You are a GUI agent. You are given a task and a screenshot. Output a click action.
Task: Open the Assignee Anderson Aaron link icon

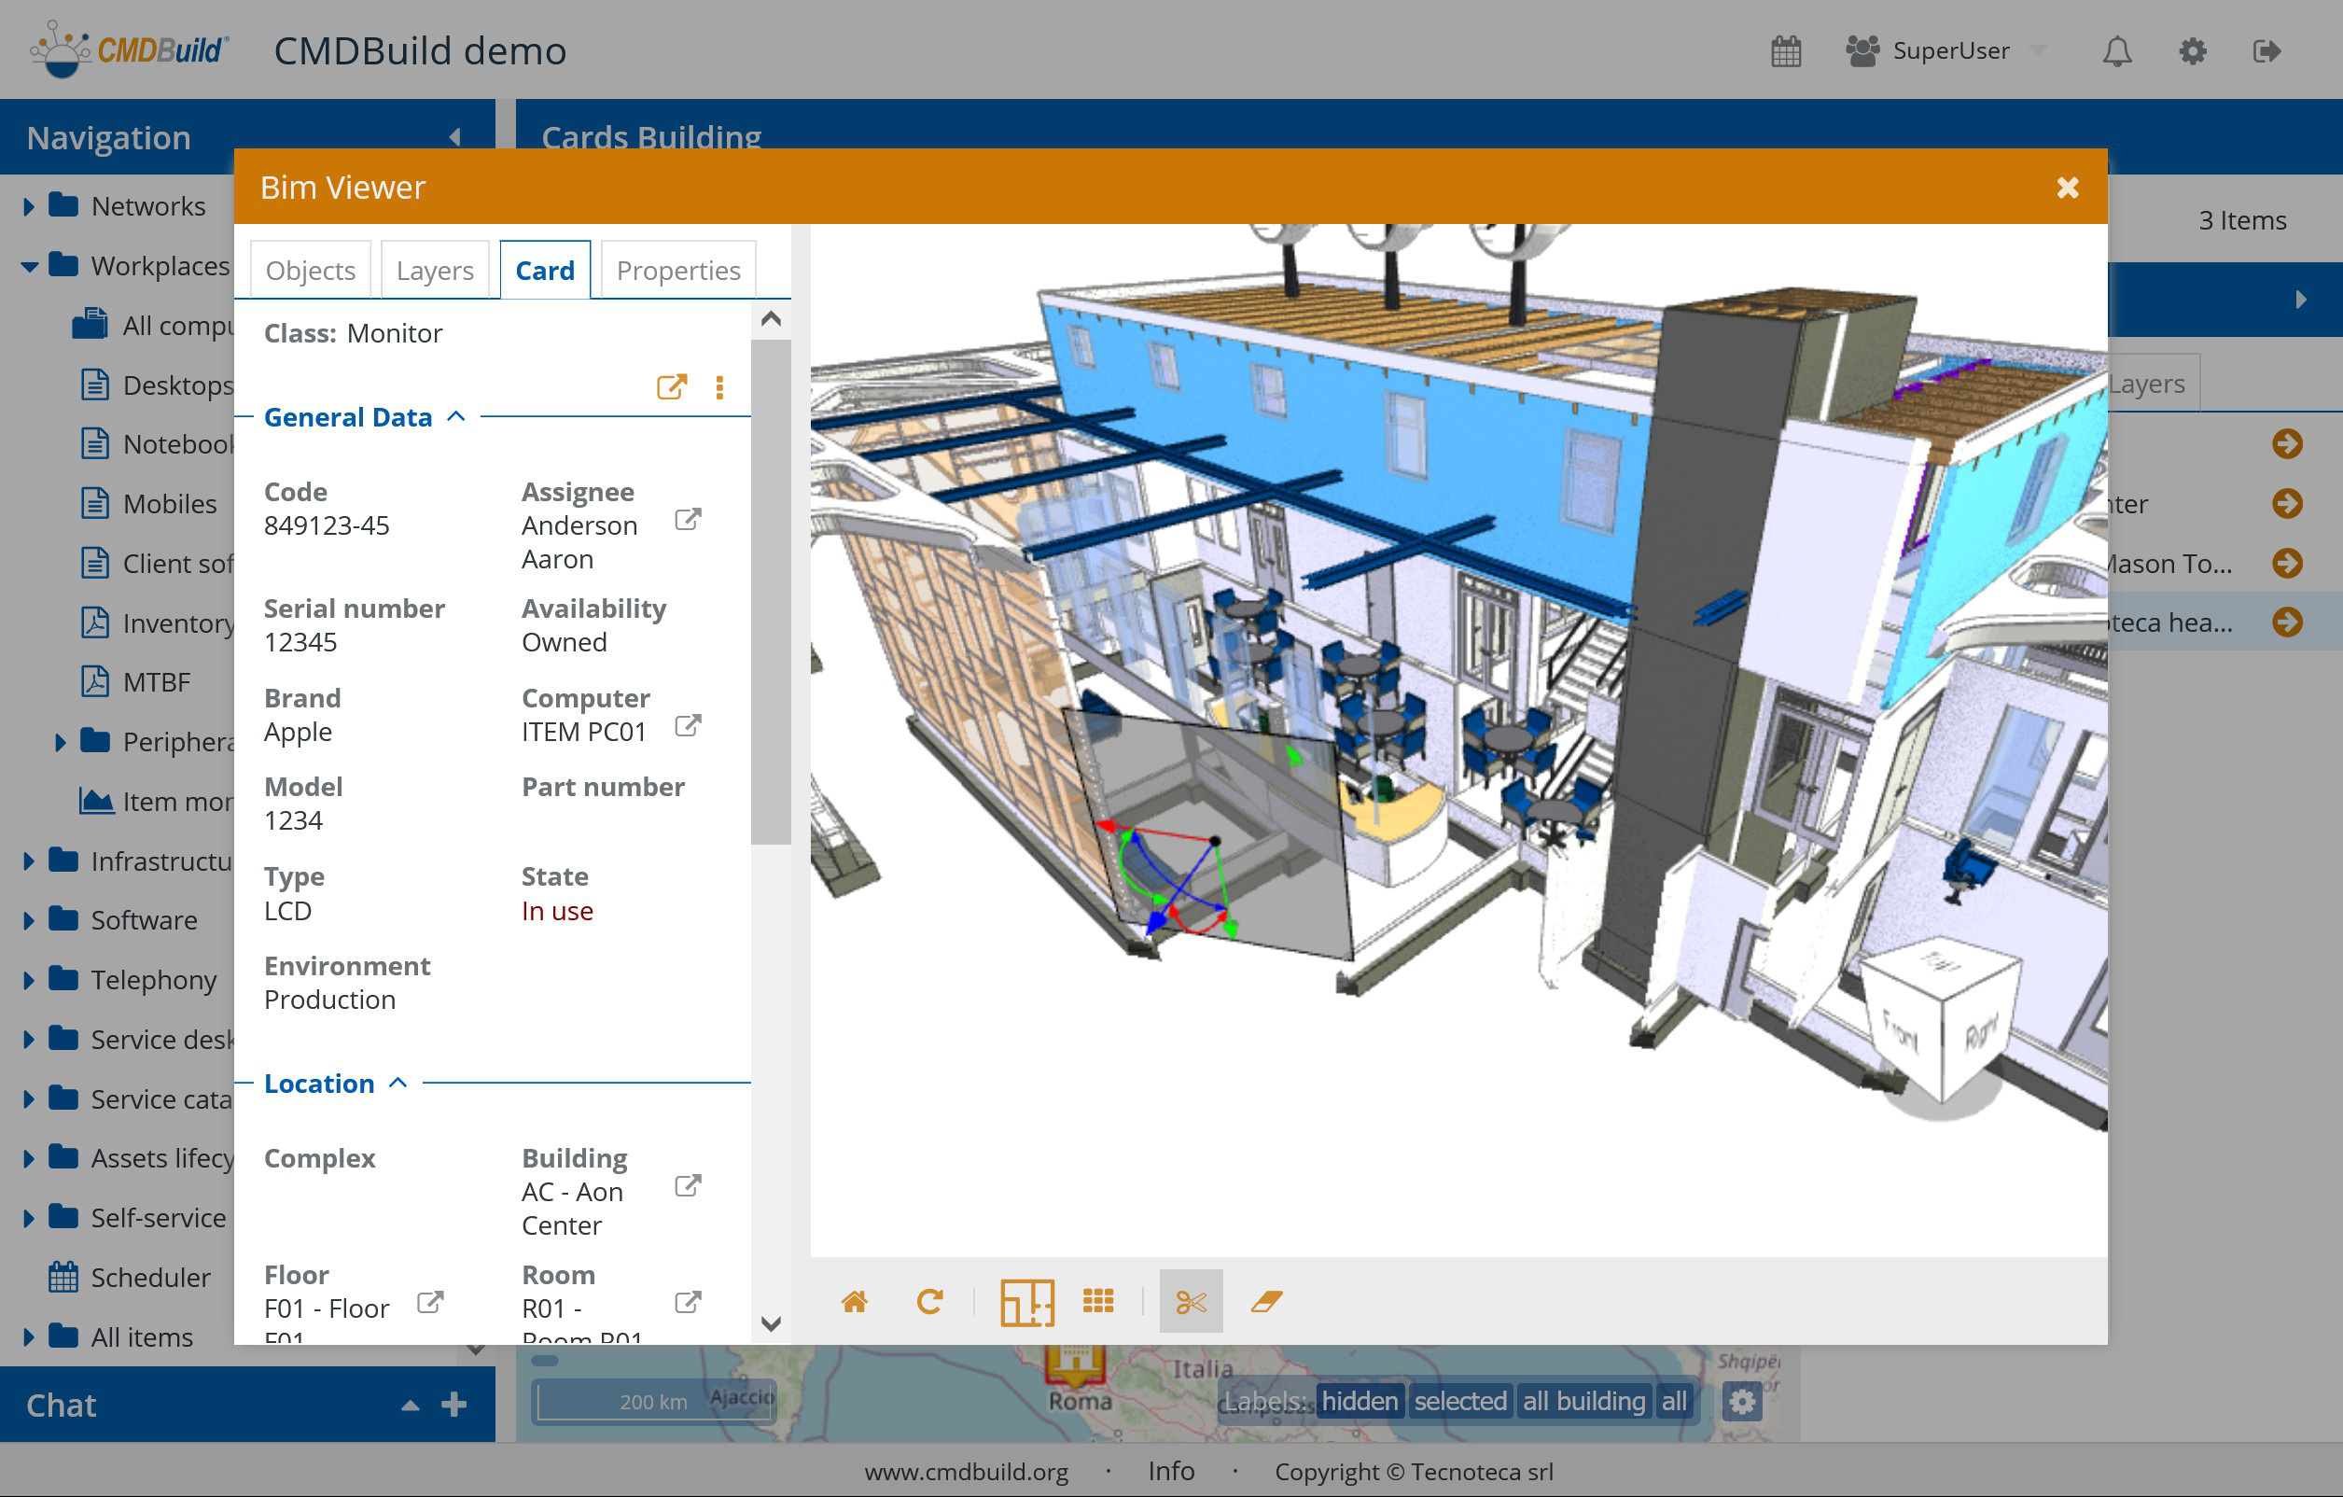[x=687, y=520]
